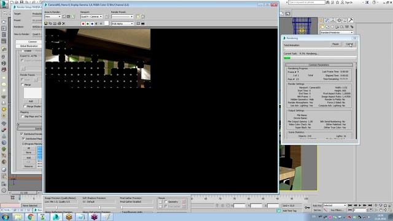The height and width of the screenshot is (221, 393).
Task: Open the Motion tab in command panel
Action: pyautogui.click(x=339, y=20)
